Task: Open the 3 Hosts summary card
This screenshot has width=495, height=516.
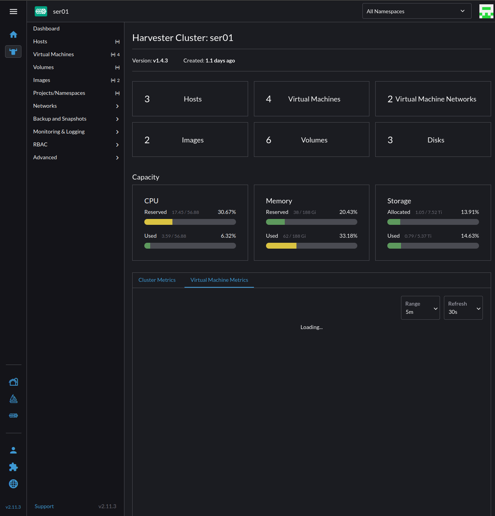Action: pos(190,99)
